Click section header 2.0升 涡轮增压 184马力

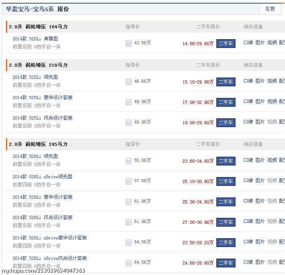38,27
